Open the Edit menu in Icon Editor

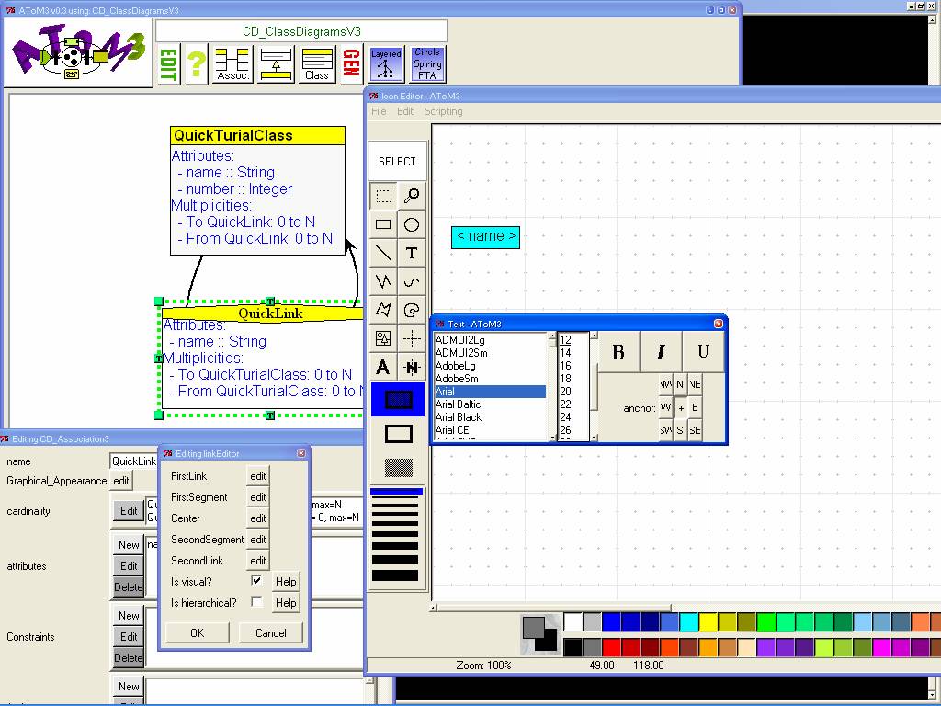click(405, 111)
